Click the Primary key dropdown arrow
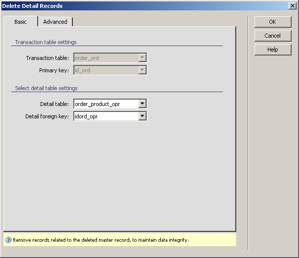This screenshot has width=299, height=258. 143,70
